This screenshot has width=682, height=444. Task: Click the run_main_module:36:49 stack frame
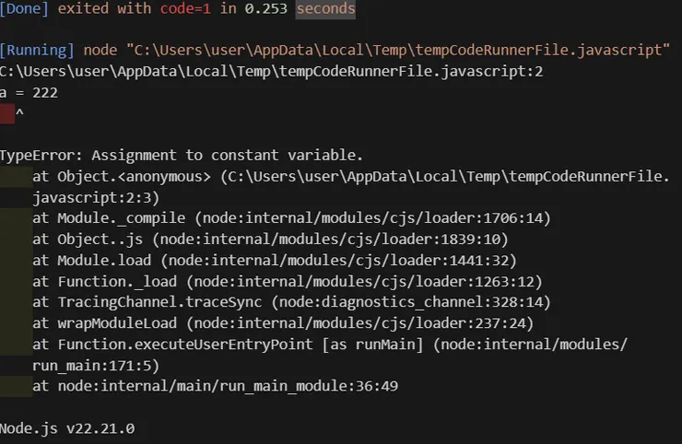(x=215, y=386)
